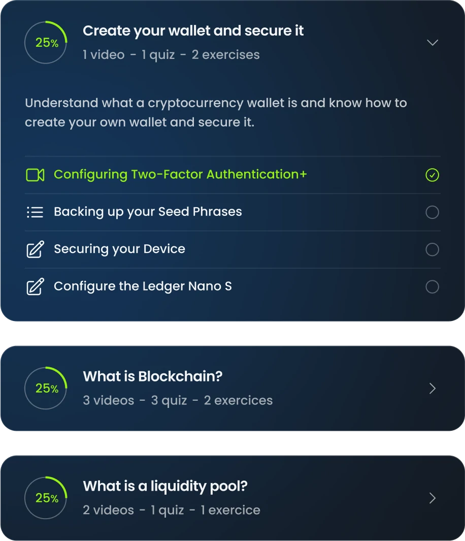Click the What is Blockchain? course title

153,376
